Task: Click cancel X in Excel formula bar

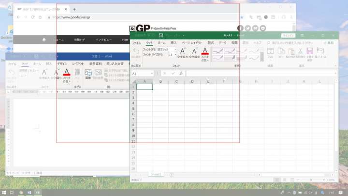Action: point(165,74)
